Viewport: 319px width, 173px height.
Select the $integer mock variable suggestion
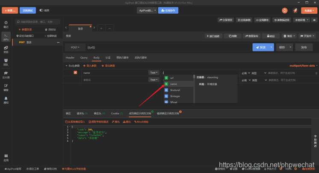[178, 96]
